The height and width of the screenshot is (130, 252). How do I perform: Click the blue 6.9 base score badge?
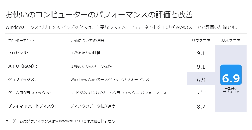tap(231, 75)
